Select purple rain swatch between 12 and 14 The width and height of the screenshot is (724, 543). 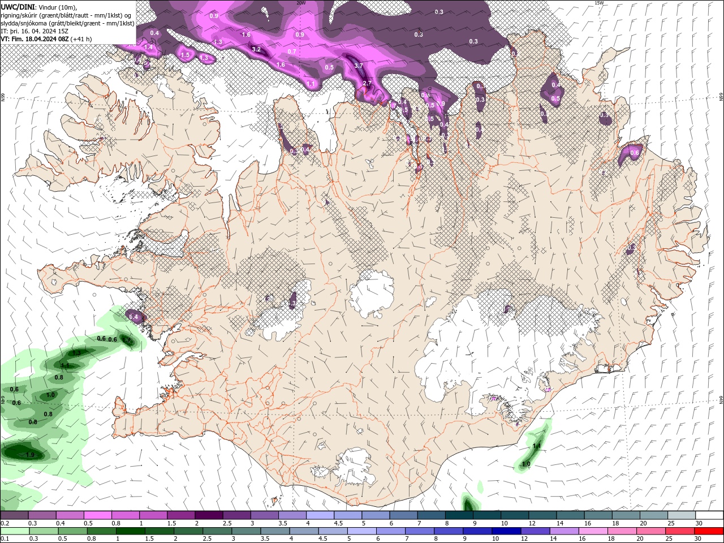click(x=535, y=531)
